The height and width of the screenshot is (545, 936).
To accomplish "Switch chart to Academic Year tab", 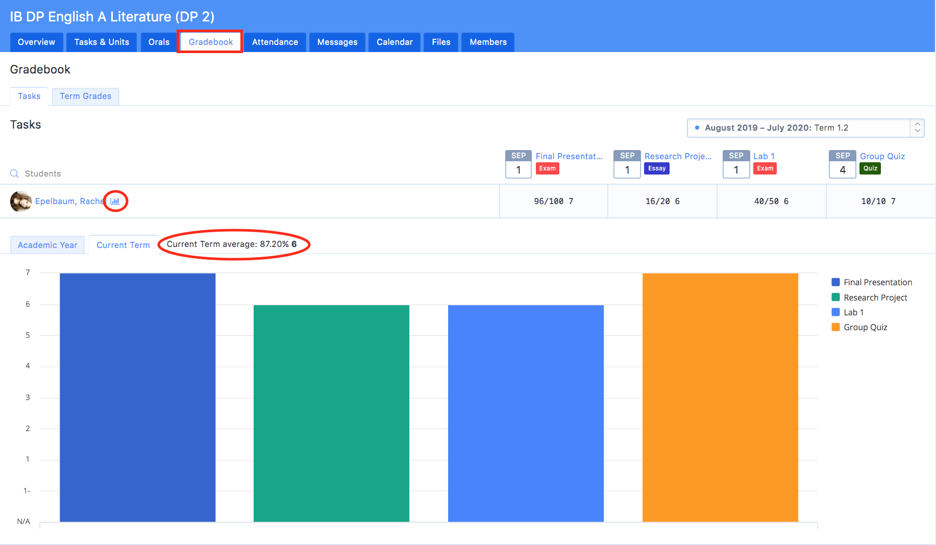I will click(47, 245).
